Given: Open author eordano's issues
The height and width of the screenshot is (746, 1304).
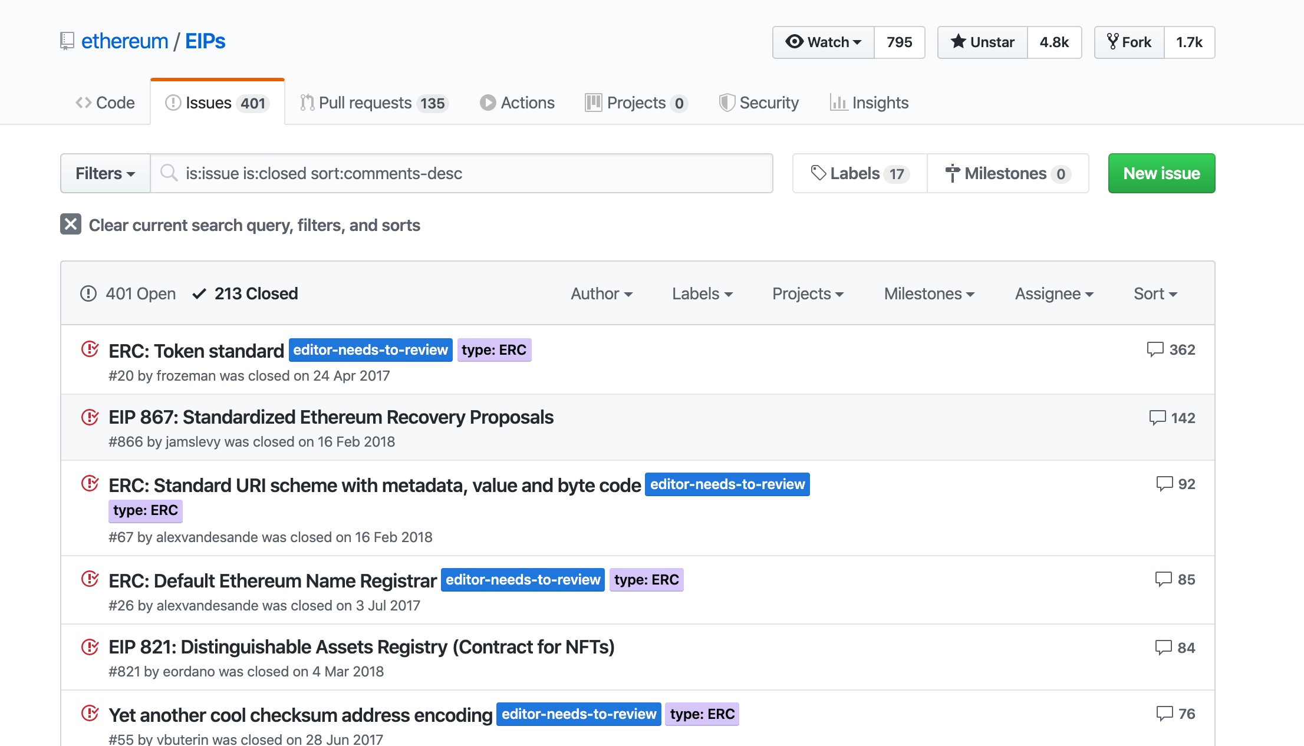Looking at the screenshot, I should tap(189, 672).
